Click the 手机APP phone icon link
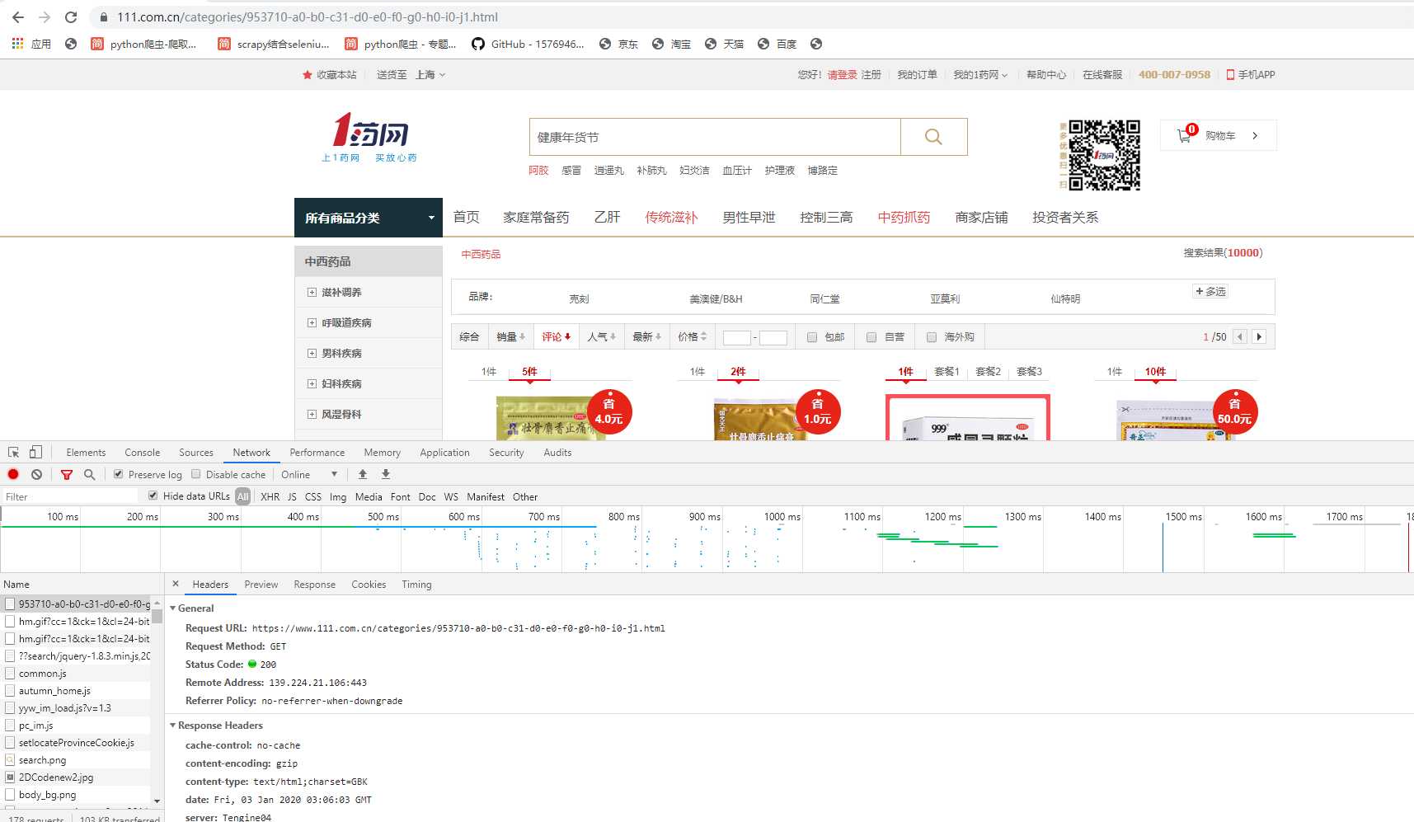 pos(1230,75)
